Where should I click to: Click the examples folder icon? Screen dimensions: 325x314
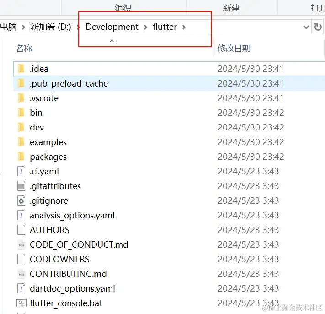(21, 142)
